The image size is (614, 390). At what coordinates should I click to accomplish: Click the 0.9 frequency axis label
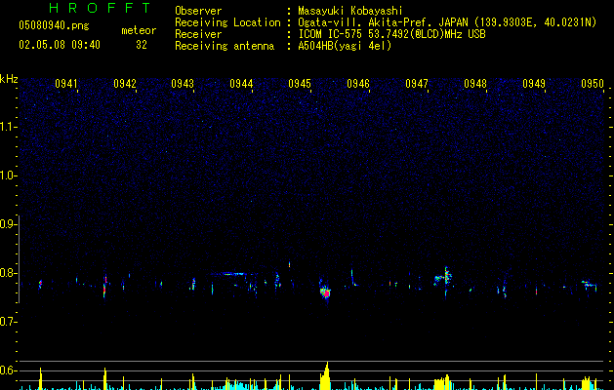tap(8, 224)
